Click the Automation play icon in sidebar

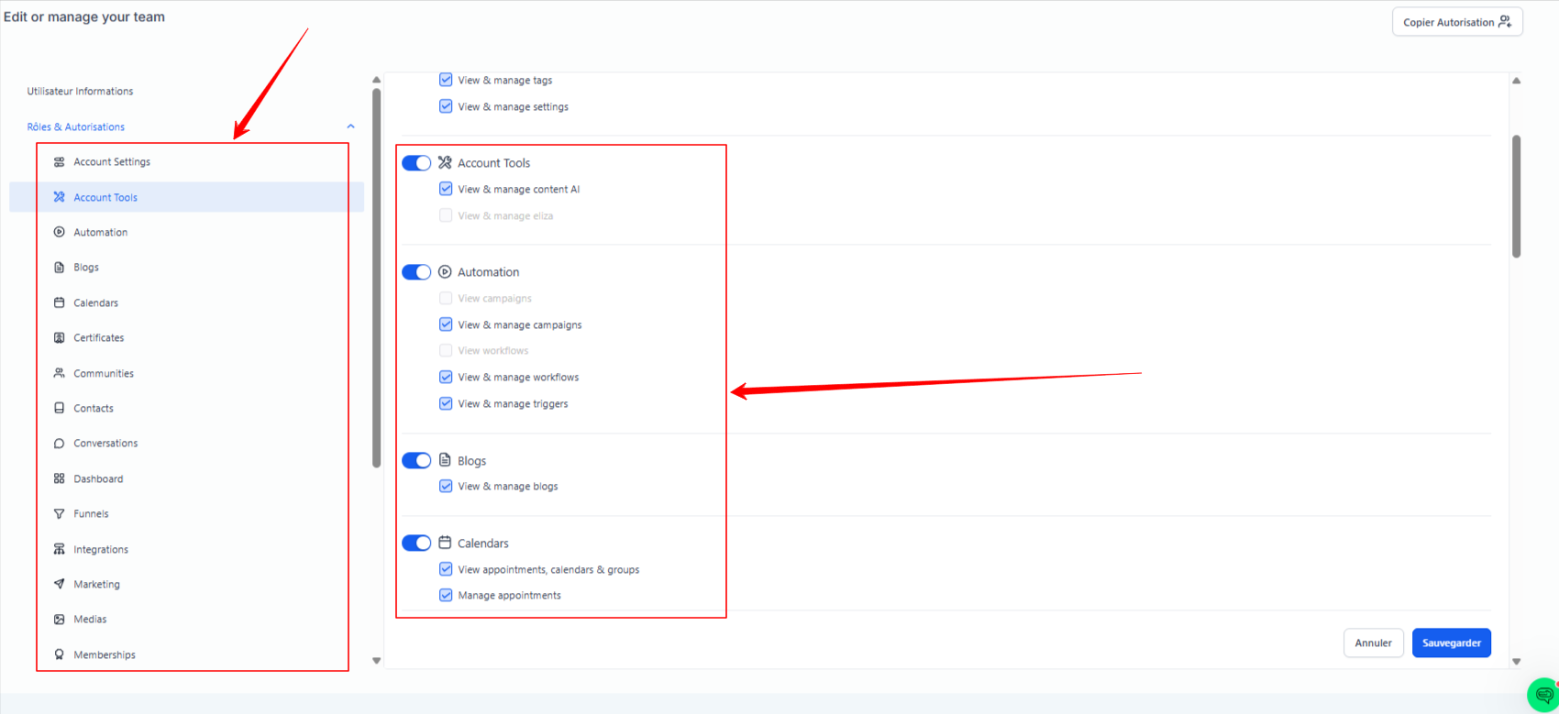point(60,233)
